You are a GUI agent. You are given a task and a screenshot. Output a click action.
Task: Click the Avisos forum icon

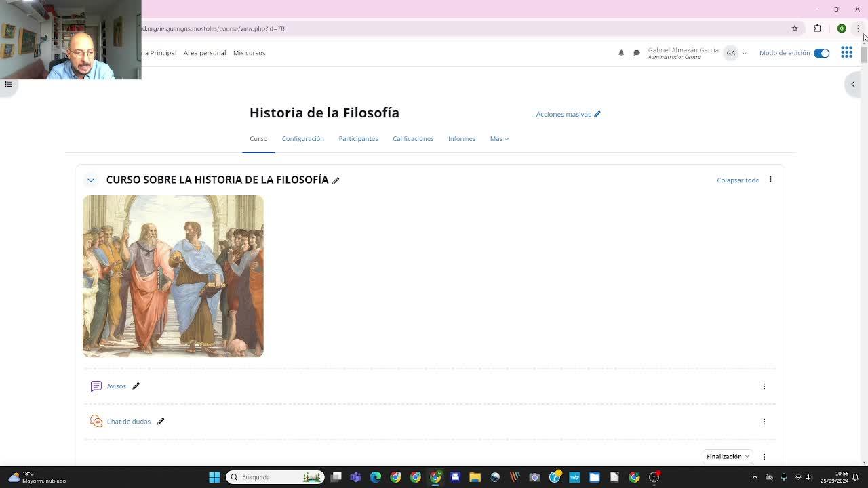[x=96, y=386]
